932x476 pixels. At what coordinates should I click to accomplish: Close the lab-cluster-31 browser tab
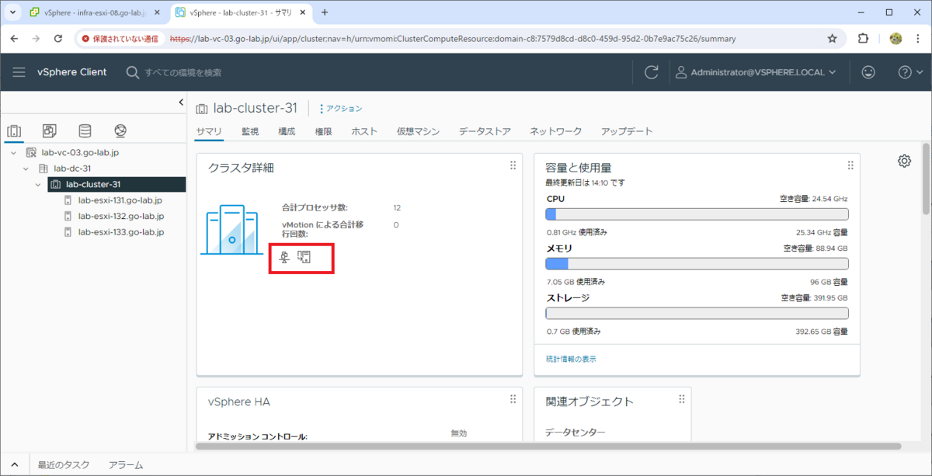point(303,12)
